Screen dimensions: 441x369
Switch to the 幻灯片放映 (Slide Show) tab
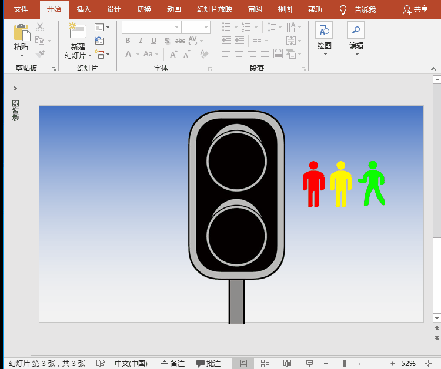point(215,9)
